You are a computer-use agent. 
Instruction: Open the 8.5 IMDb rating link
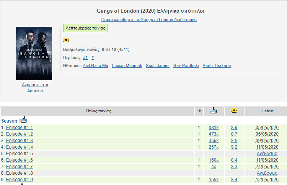pos(234,141)
